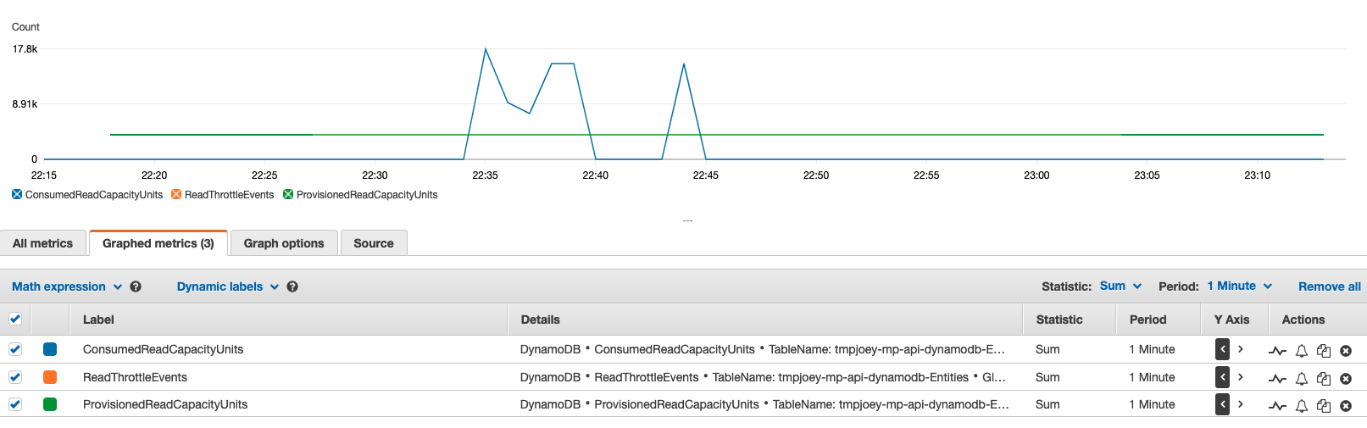This screenshot has height=428, width=1367.
Task: Open help icon next to Dynamic labels
Action: point(292,286)
